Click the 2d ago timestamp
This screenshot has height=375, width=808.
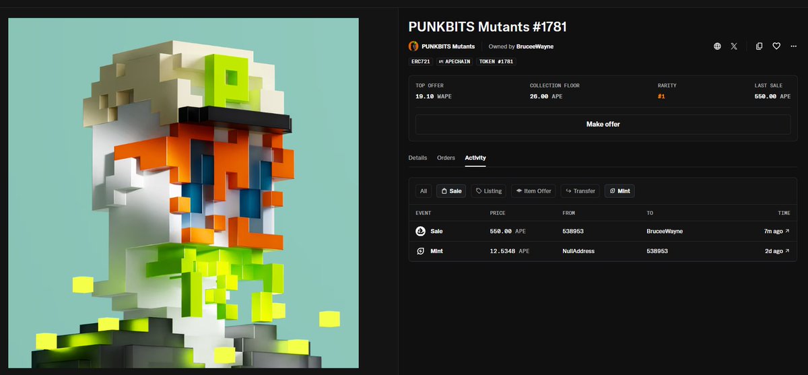click(774, 251)
